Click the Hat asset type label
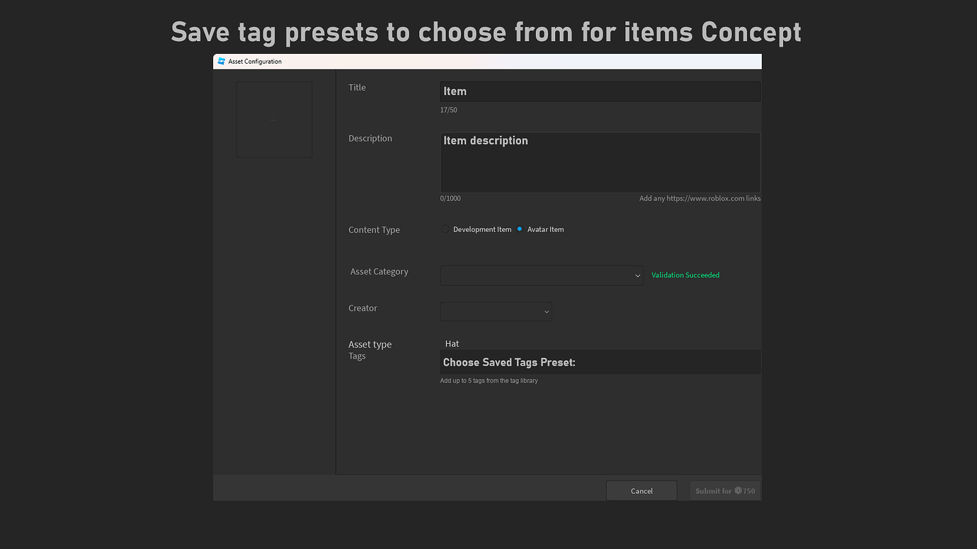This screenshot has height=549, width=977. (x=452, y=343)
